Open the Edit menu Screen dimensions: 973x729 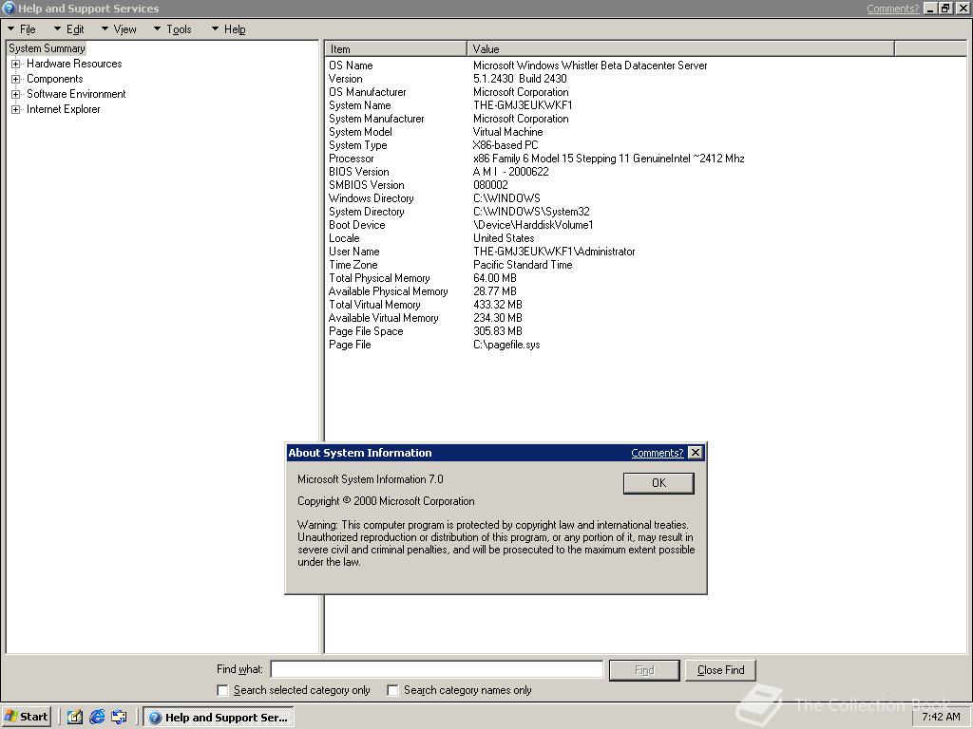pyautogui.click(x=68, y=29)
